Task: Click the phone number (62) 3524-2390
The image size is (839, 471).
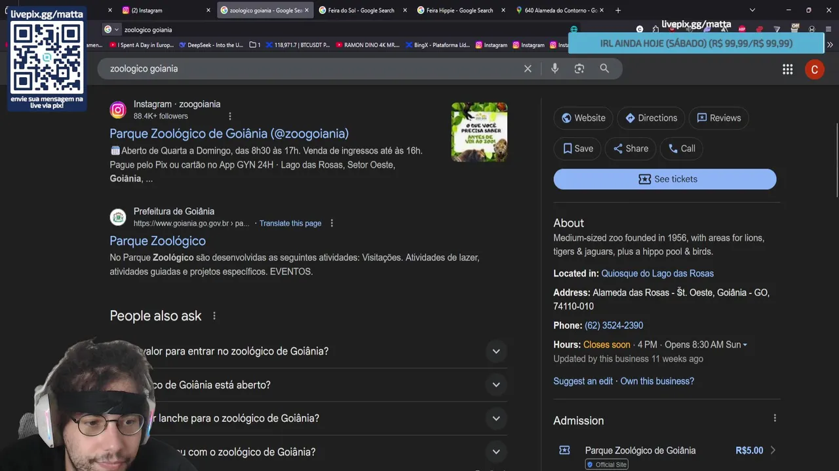Action: point(614,325)
